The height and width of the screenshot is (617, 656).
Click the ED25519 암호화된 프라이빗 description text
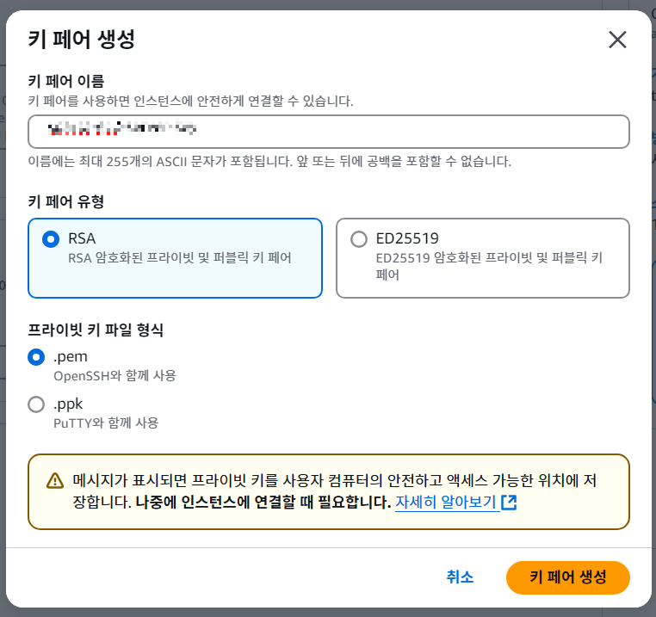[x=489, y=266]
